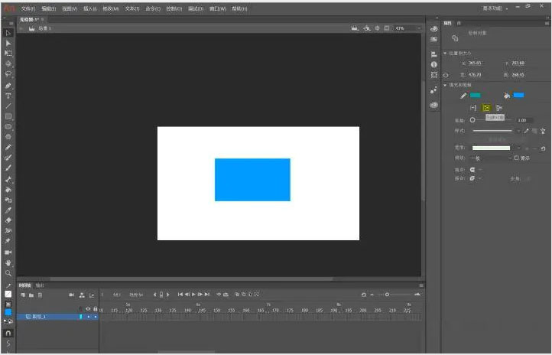The height and width of the screenshot is (355, 552).
Task: Select the Oval tool
Action: [x=8, y=126]
